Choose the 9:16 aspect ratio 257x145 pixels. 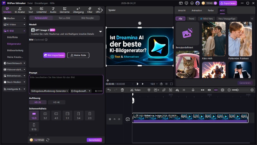pos(34,126)
